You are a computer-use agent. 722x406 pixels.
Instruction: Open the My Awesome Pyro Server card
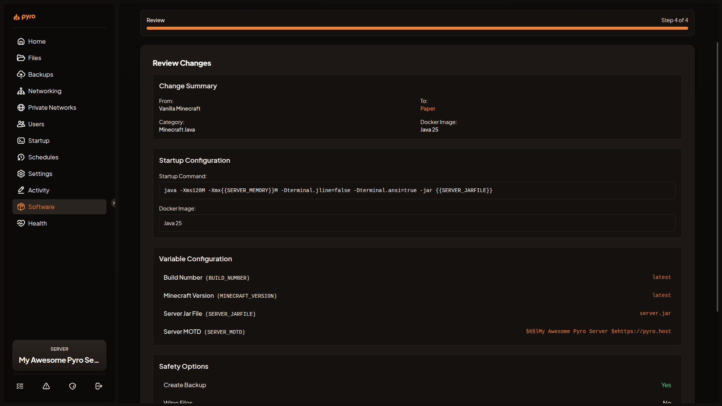click(59, 355)
